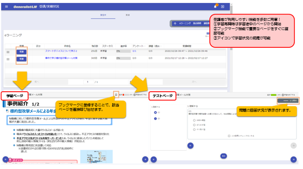The image size is (303, 169).
Task: Open the スマートデバイスについて学ぶ2 course link
Action: [61, 51]
